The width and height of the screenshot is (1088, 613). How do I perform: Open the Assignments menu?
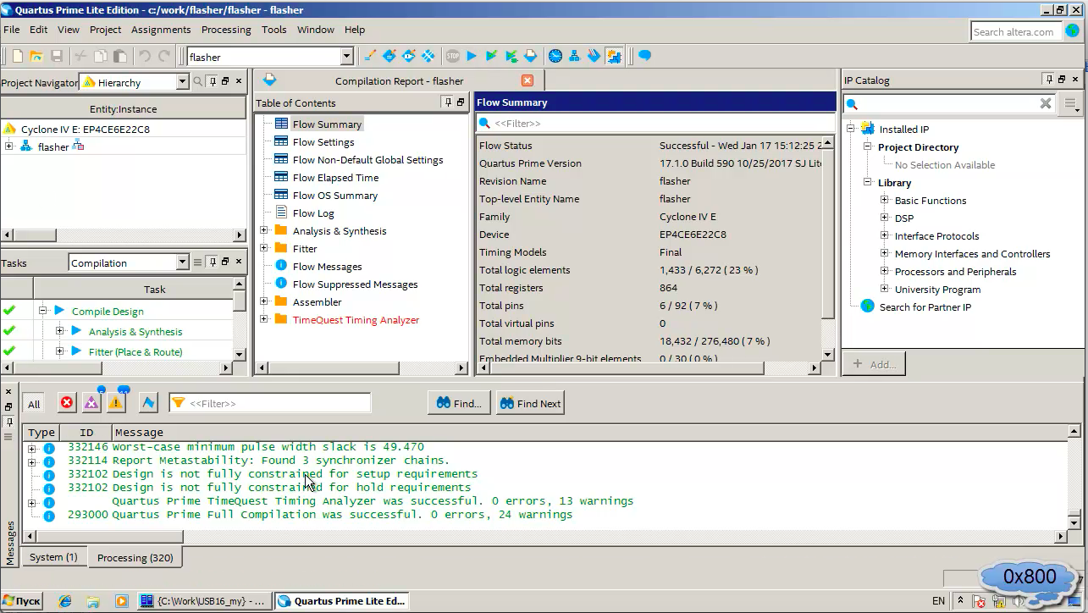point(161,30)
